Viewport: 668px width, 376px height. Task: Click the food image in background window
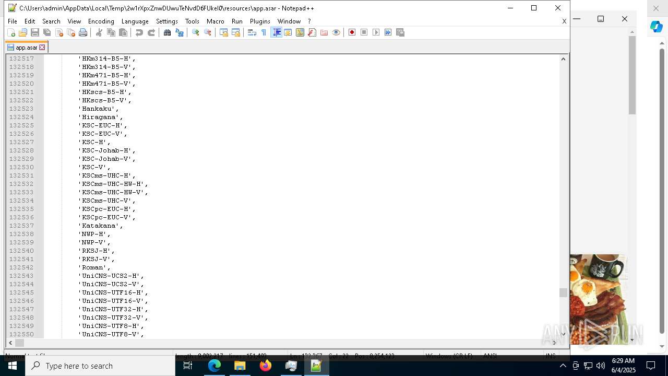pos(598,299)
